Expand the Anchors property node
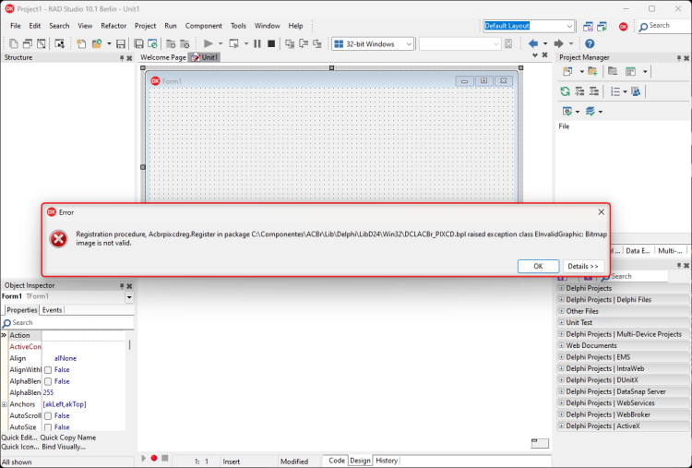692x468 pixels. (5, 404)
